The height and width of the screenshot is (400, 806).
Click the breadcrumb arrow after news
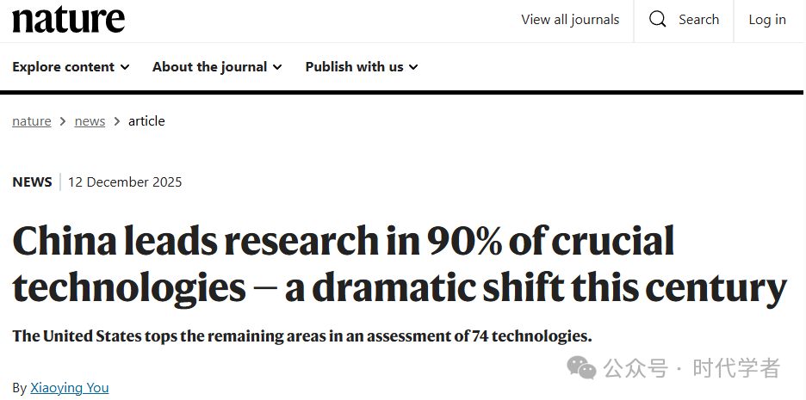click(117, 121)
